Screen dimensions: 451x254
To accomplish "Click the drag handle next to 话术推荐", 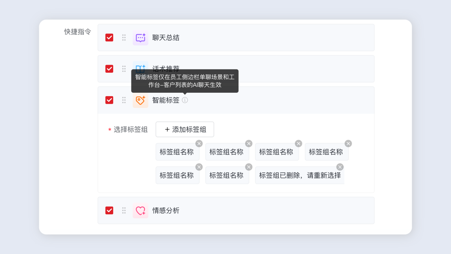I will click(124, 69).
